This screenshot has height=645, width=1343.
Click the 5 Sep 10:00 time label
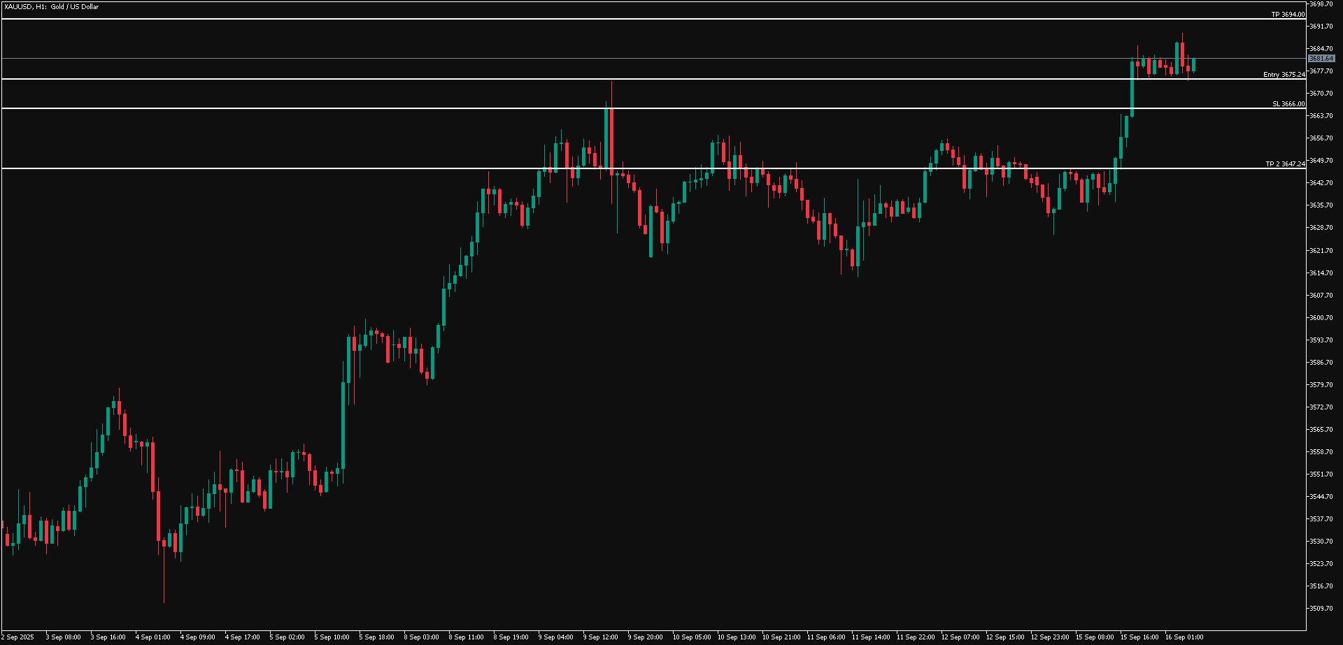(332, 637)
